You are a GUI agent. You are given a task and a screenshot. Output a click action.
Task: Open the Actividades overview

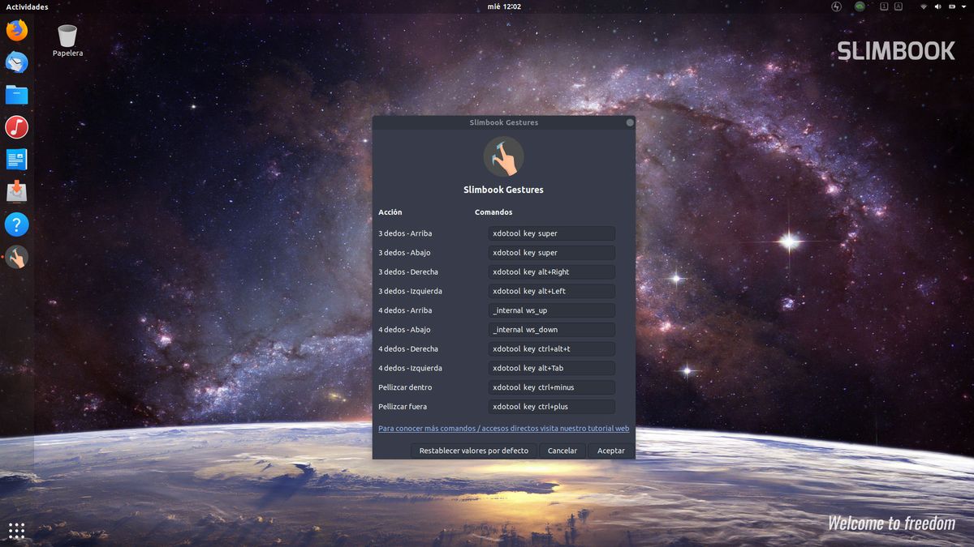27,6
